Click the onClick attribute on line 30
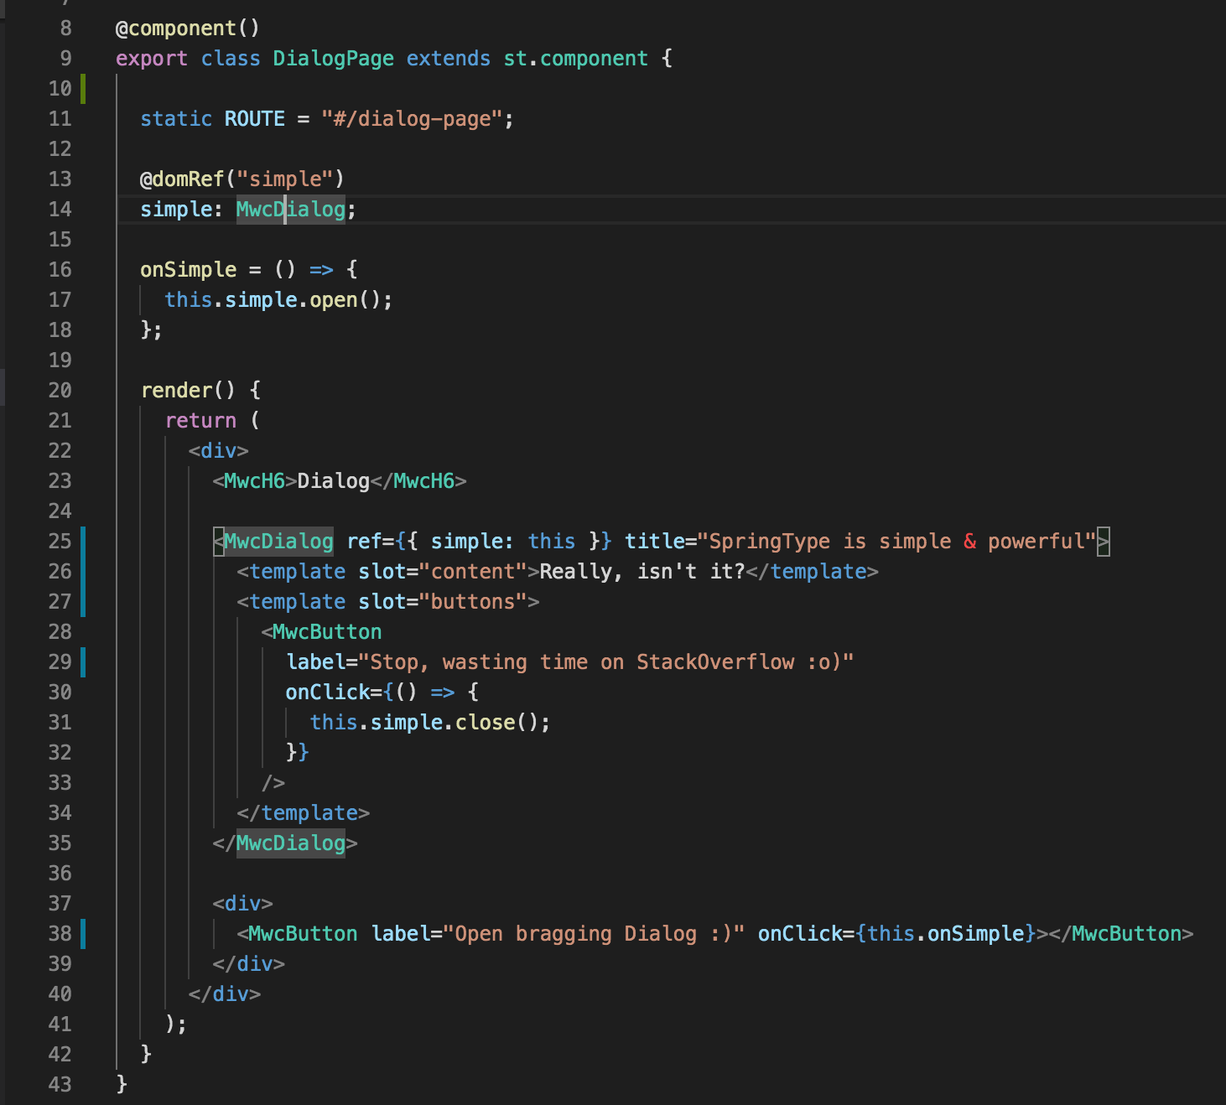Screen dimensions: 1226x1105 [x=328, y=693]
